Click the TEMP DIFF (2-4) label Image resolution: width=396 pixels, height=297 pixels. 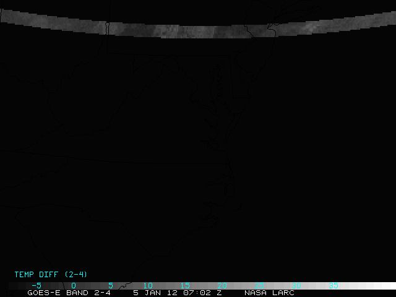[x=43, y=274]
